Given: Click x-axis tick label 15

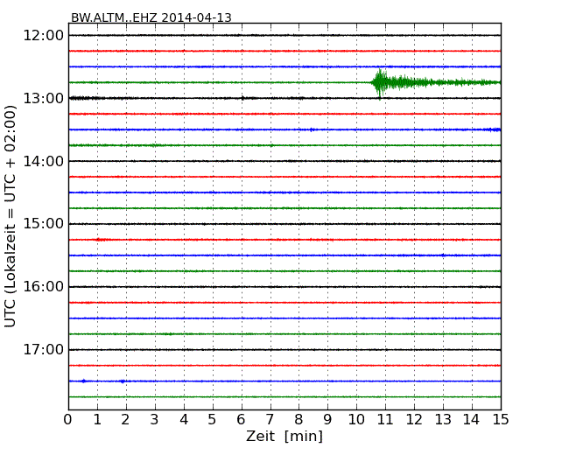Looking at the screenshot, I should tap(501, 419).
